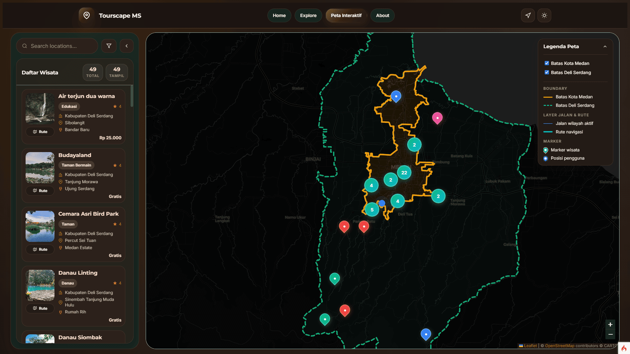Click the Percut Sei Tuan location text
This screenshot has height=354, width=630.
click(x=80, y=240)
